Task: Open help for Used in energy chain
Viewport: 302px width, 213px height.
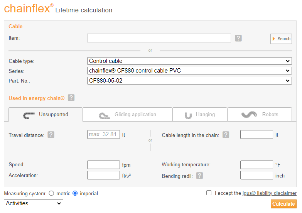Action: (x=71, y=98)
